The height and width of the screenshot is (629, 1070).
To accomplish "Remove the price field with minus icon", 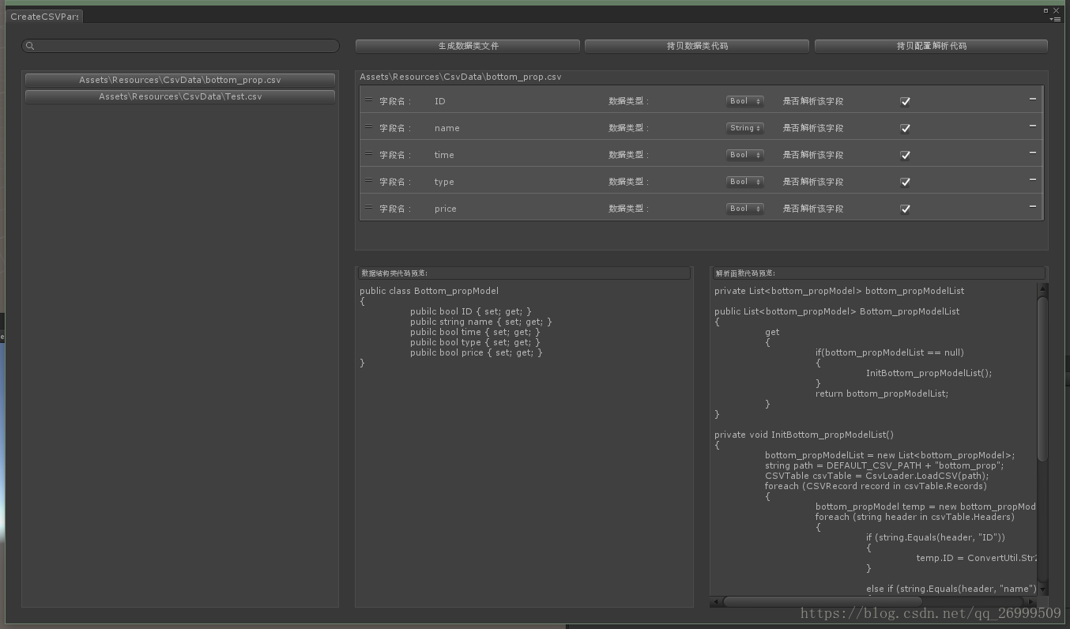I will pos(1032,207).
